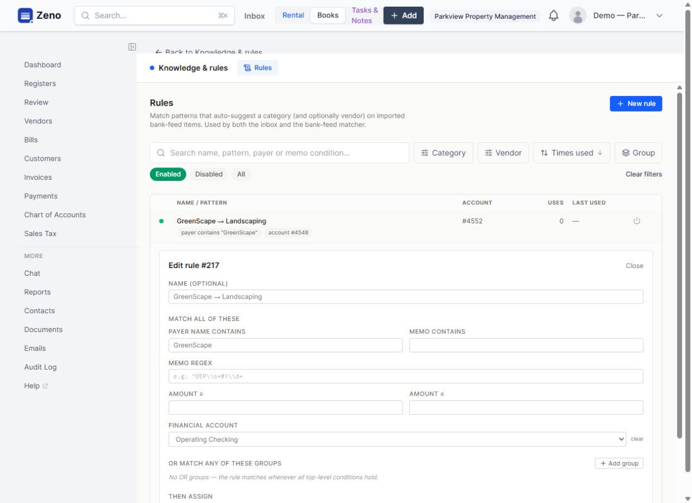
Task: Open Financial Account dropdown
Action: 397,439
